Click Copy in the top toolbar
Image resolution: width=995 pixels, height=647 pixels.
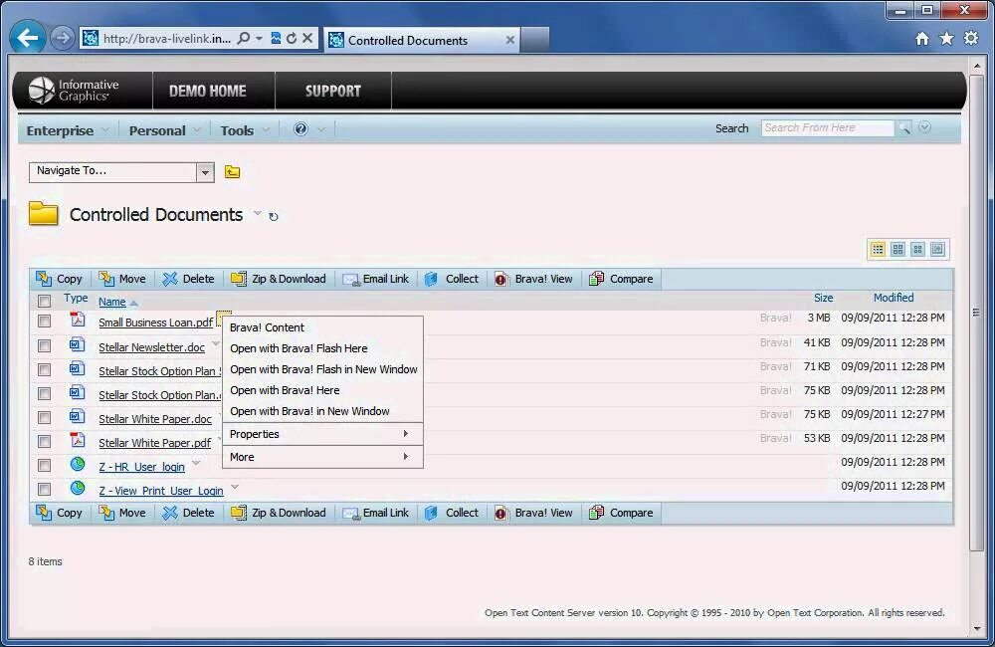pyautogui.click(x=59, y=279)
